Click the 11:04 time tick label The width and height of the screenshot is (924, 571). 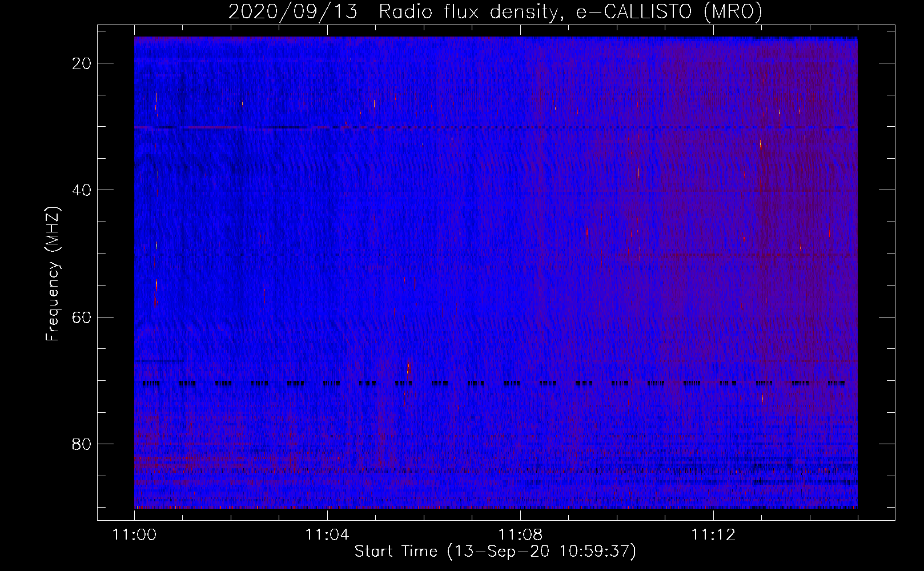(327, 534)
